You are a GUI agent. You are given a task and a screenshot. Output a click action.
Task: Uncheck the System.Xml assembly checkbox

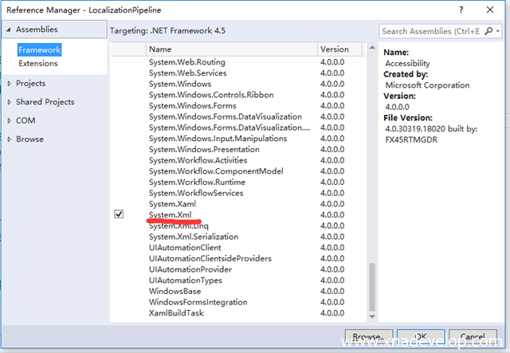coord(119,214)
